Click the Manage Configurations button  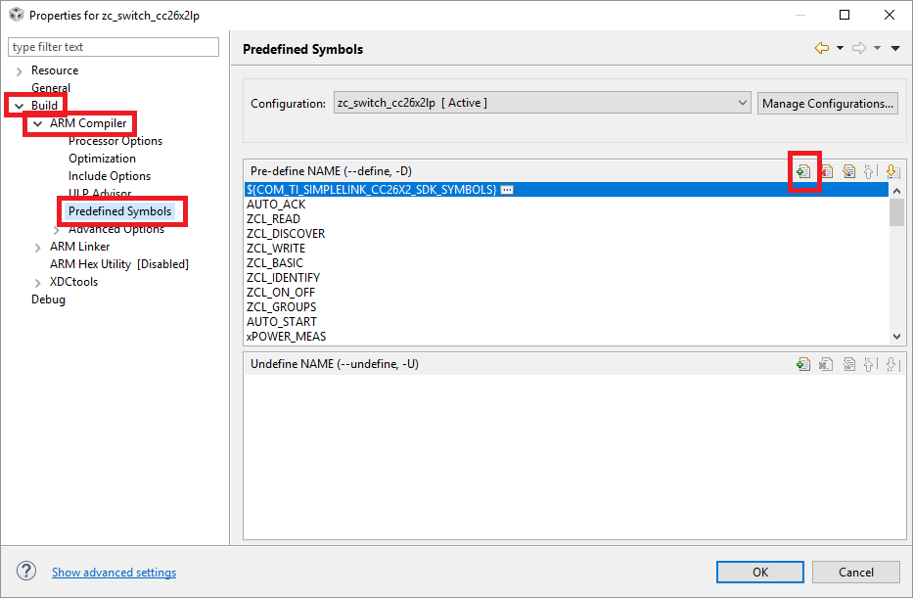pos(827,103)
